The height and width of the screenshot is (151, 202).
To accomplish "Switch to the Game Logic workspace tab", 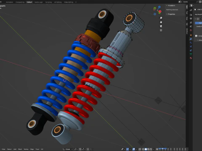I will pyautogui.click(x=39, y=2).
